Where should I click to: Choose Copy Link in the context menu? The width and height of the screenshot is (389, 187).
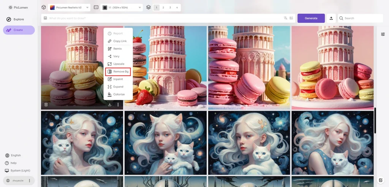[x=118, y=41]
